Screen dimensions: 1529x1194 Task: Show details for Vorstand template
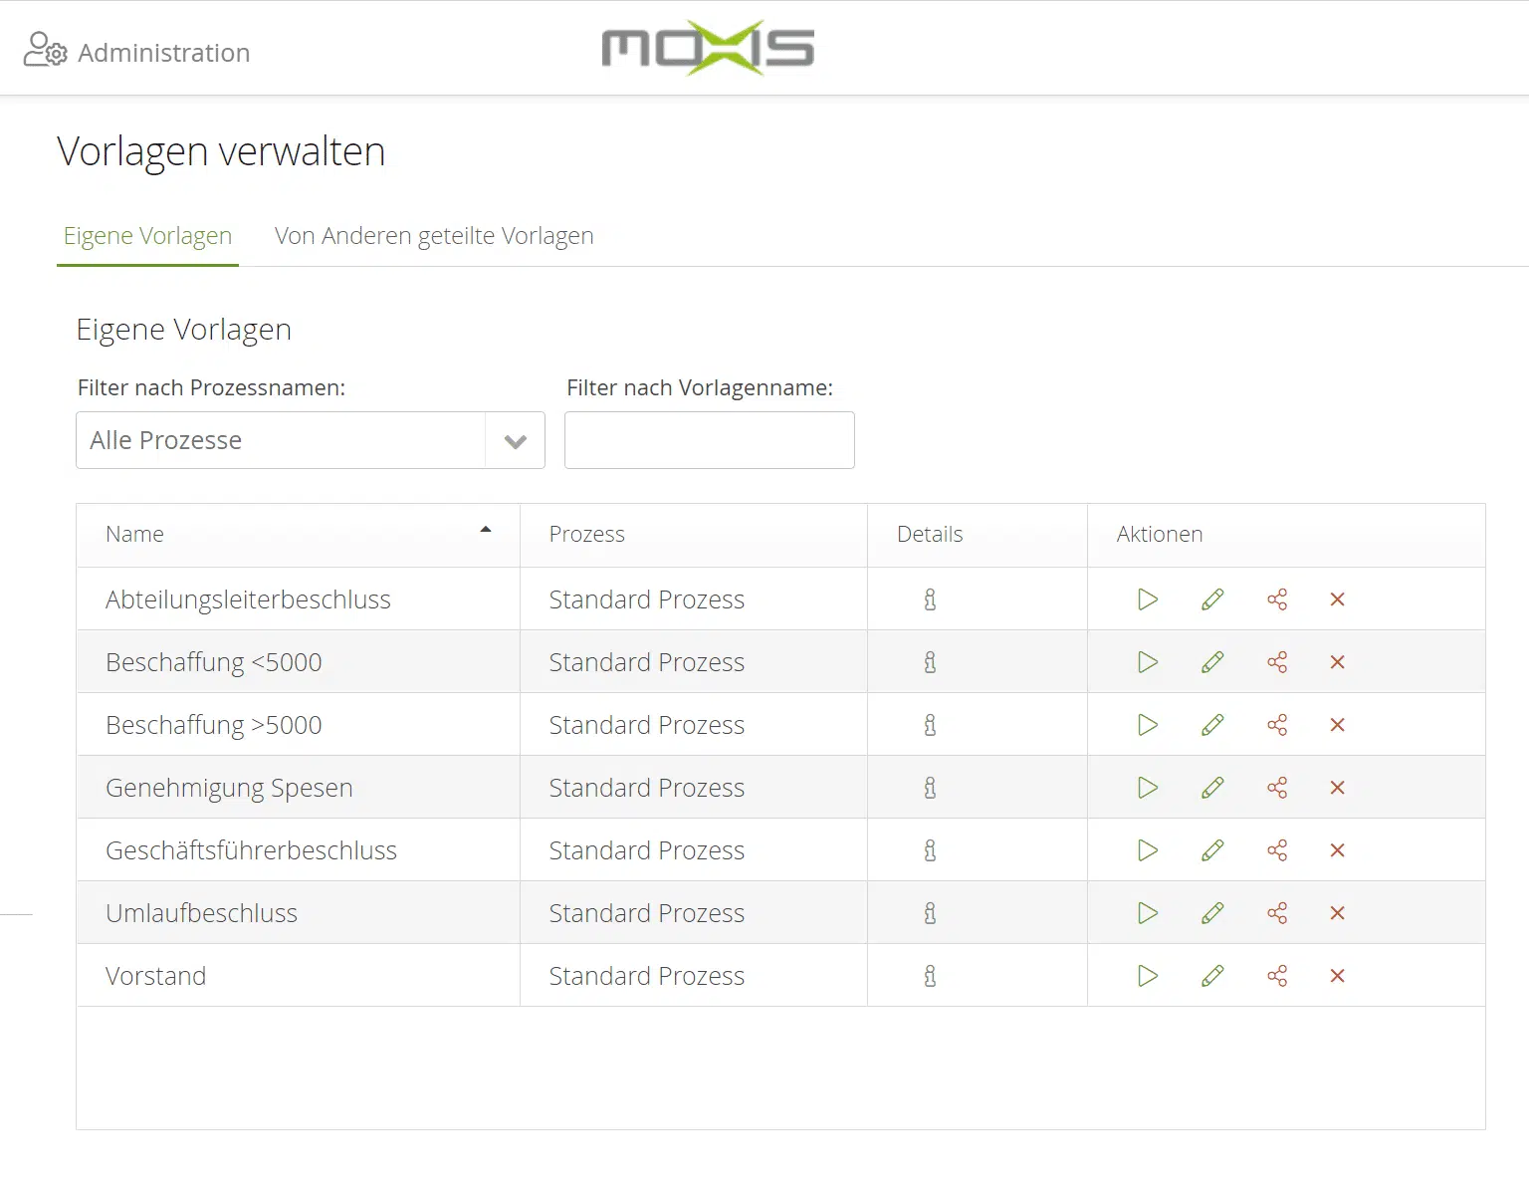pyautogui.click(x=930, y=976)
